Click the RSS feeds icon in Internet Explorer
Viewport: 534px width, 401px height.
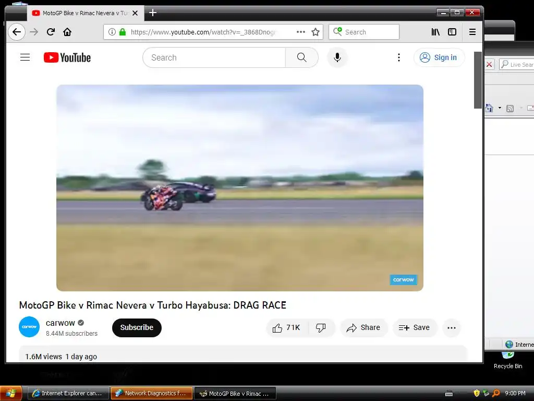pyautogui.click(x=510, y=109)
